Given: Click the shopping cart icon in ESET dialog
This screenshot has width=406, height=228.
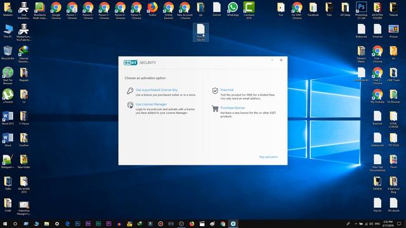Looking at the screenshot, I should coord(215,109).
